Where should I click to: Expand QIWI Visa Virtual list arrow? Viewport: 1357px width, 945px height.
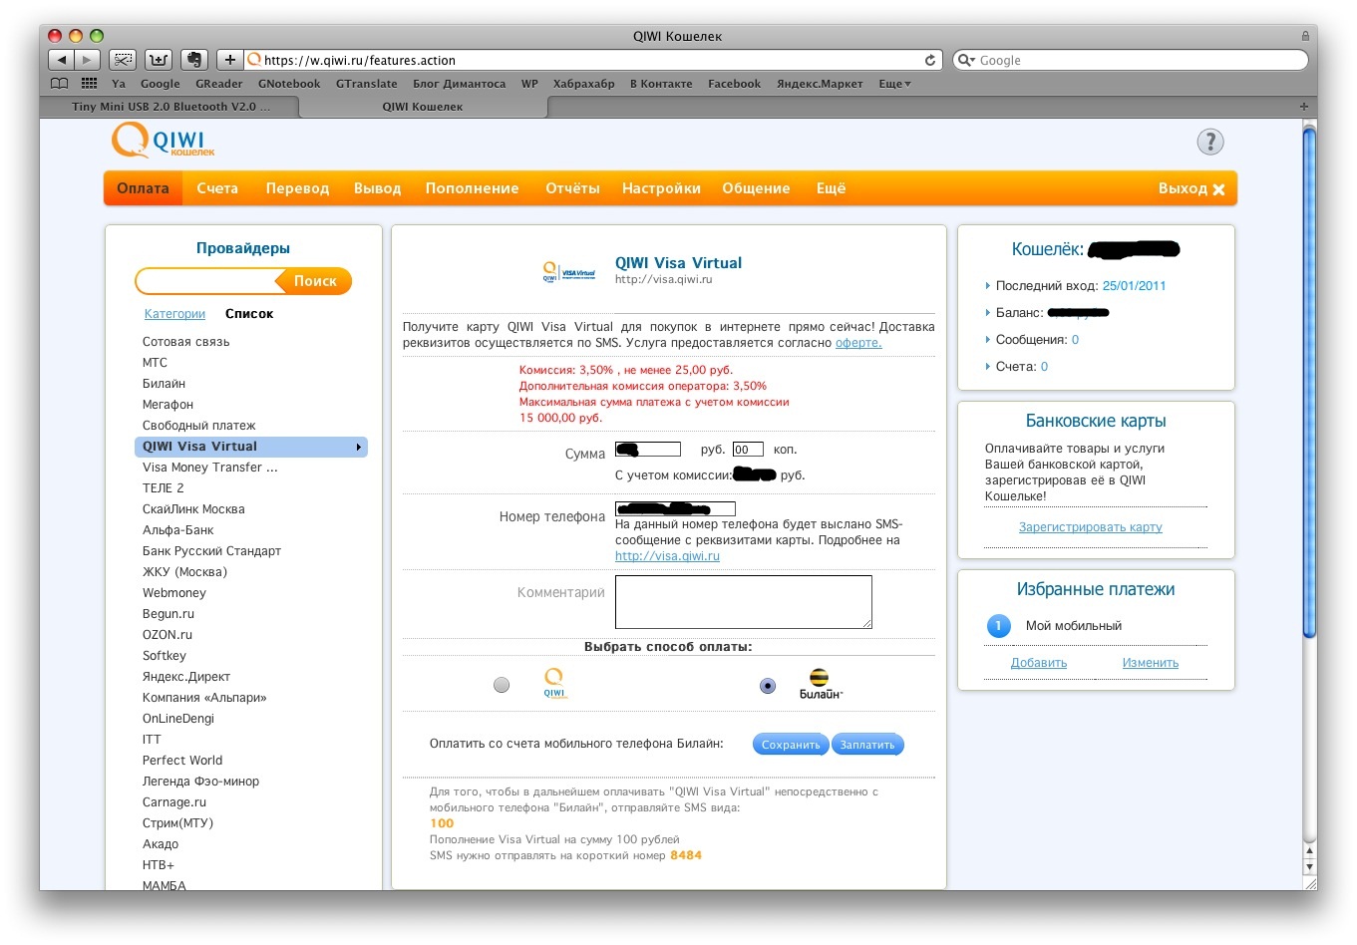[358, 447]
